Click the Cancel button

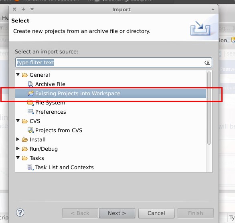(x=156, y=213)
